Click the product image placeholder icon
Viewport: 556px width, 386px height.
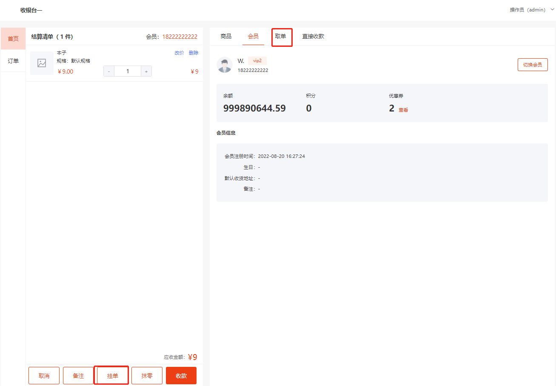click(42, 63)
